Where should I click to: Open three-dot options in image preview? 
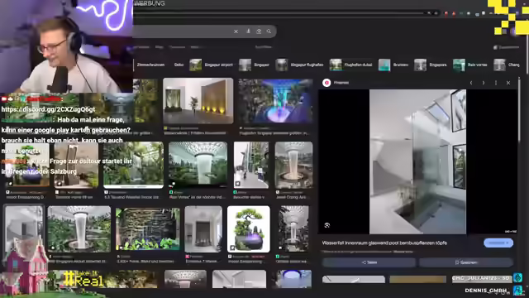click(496, 83)
